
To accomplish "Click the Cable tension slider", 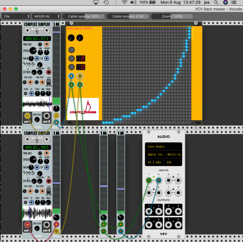I will point(128,16).
